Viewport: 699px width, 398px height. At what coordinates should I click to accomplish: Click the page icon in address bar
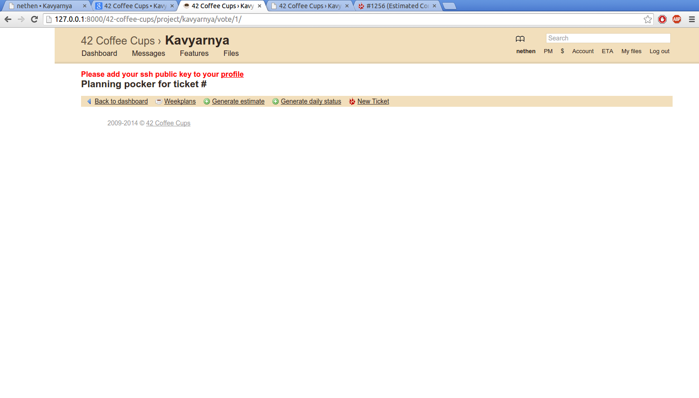tap(49, 19)
